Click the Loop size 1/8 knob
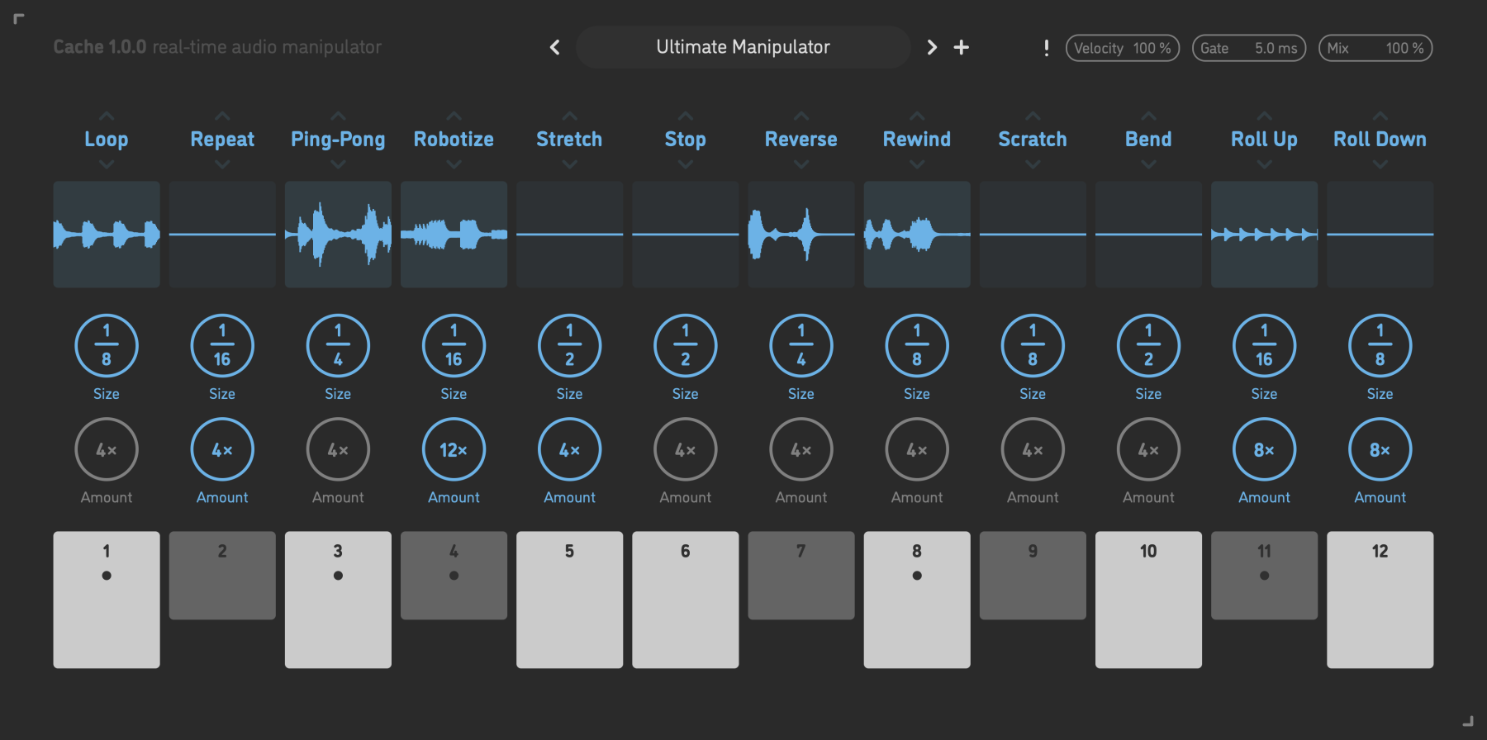This screenshot has width=1487, height=740. click(107, 345)
